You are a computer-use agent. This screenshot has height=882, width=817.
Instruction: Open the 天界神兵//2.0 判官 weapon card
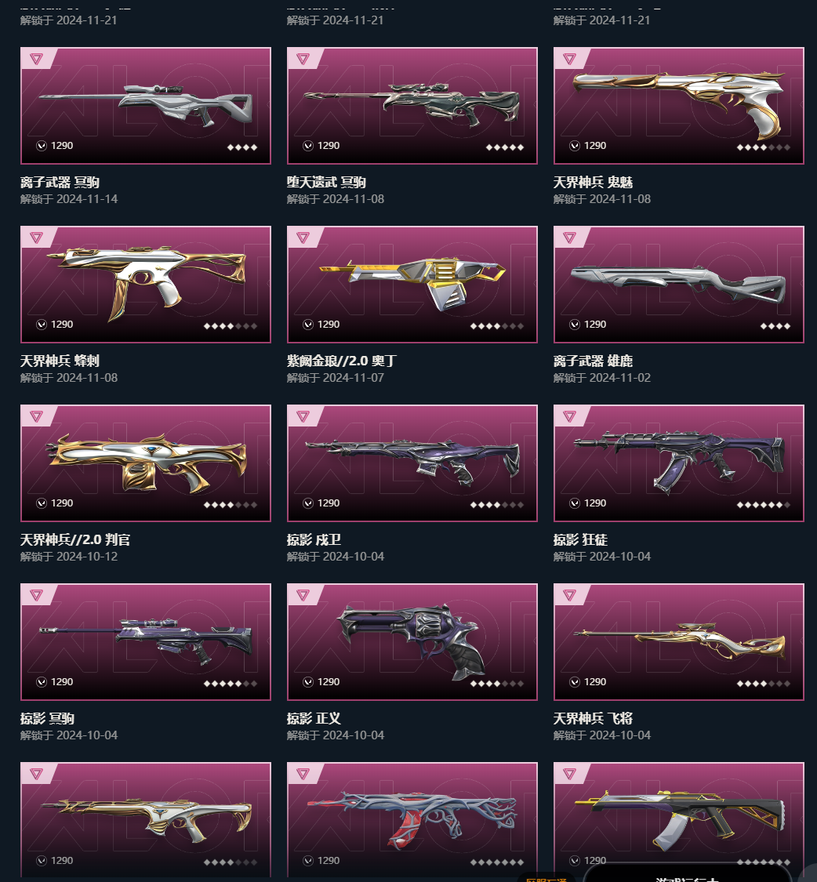[x=146, y=463]
